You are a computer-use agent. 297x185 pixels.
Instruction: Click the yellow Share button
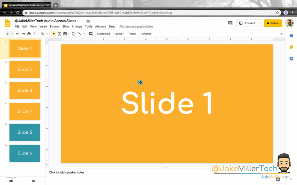pyautogui.click(x=273, y=23)
